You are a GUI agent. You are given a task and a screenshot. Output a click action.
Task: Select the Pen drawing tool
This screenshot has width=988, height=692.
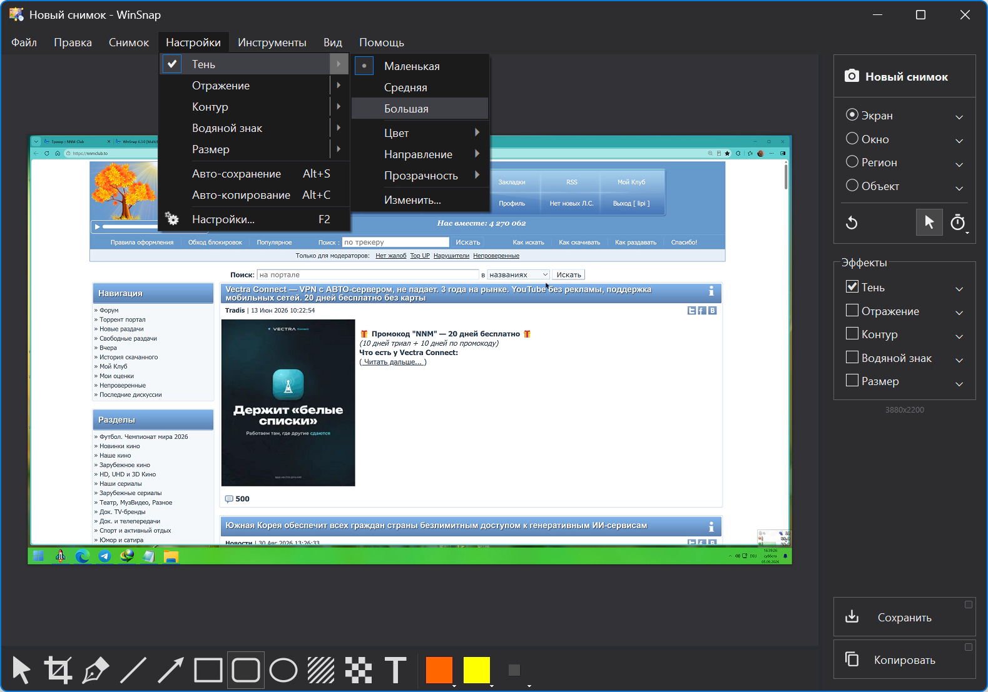click(x=96, y=670)
